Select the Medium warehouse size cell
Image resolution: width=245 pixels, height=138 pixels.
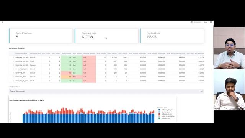point(35,65)
